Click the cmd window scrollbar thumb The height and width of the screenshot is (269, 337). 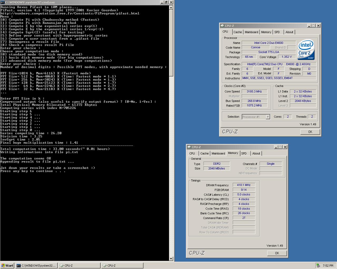171,43
